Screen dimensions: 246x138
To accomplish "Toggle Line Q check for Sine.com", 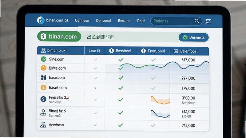I will coord(96,59).
